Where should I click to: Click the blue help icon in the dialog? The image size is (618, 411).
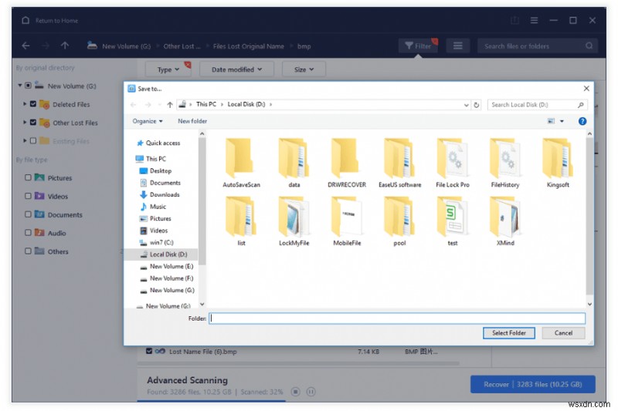tap(582, 121)
